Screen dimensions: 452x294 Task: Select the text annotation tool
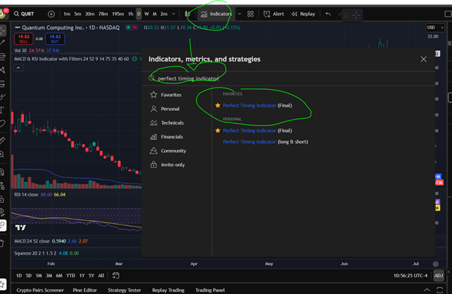[x=2, y=110]
